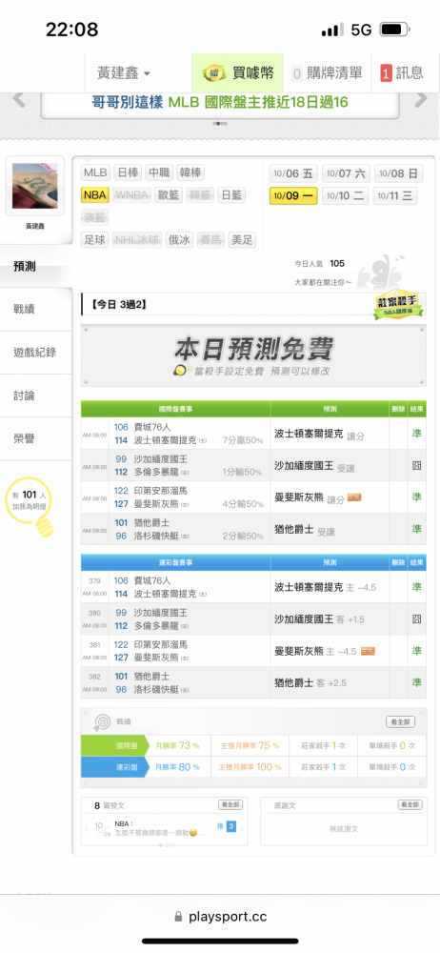Click the 推 3 recommend count
The width and height of the screenshot is (440, 953).
[226, 826]
